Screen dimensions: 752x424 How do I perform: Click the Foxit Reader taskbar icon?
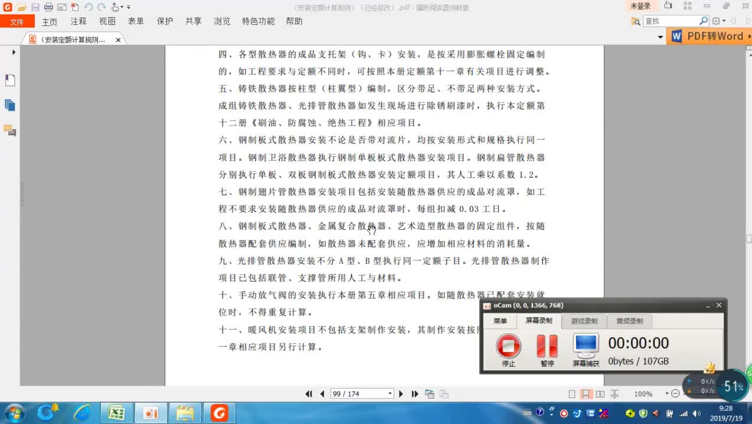point(219,413)
